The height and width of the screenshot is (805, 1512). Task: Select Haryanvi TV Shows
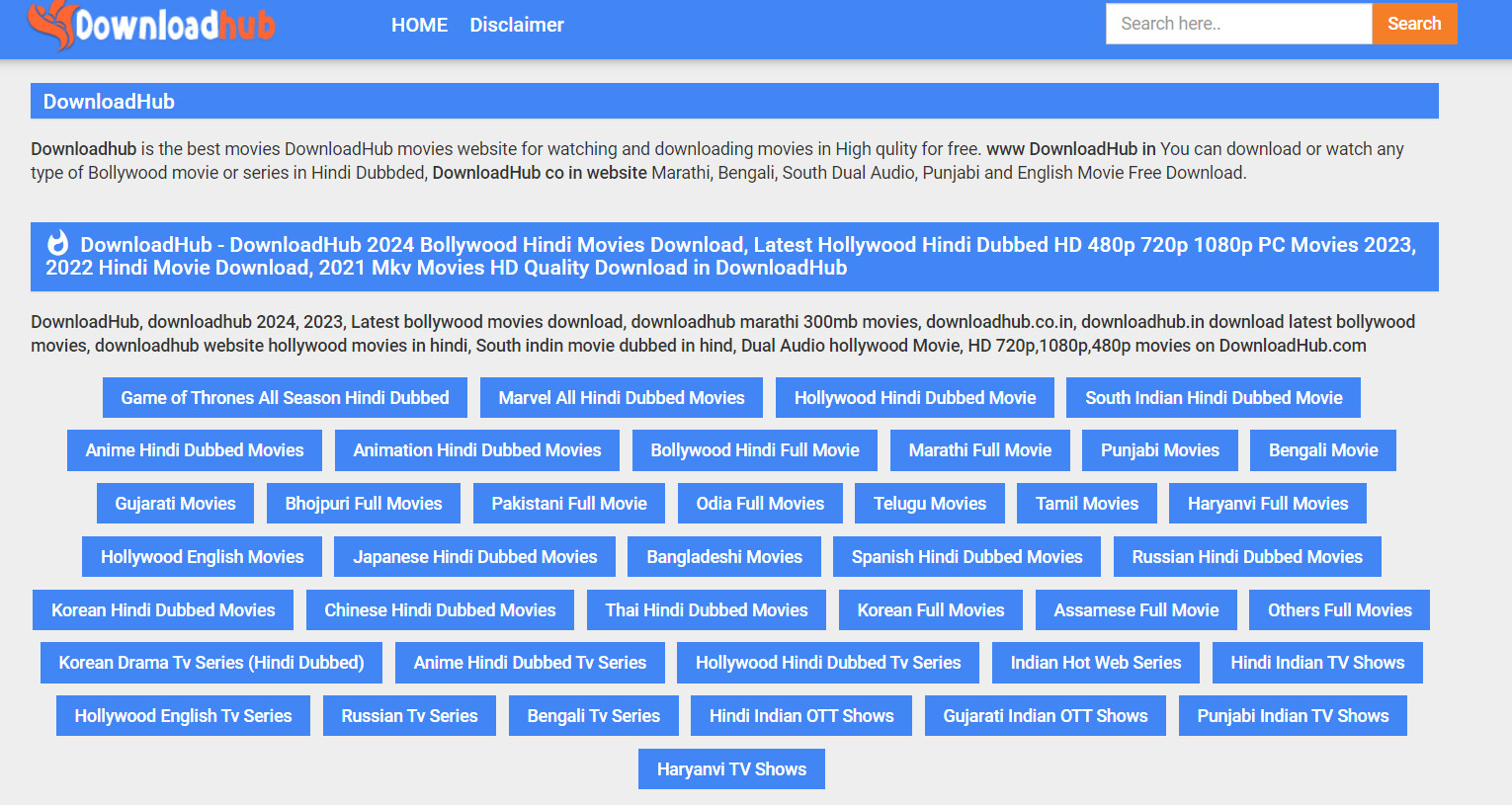731,769
